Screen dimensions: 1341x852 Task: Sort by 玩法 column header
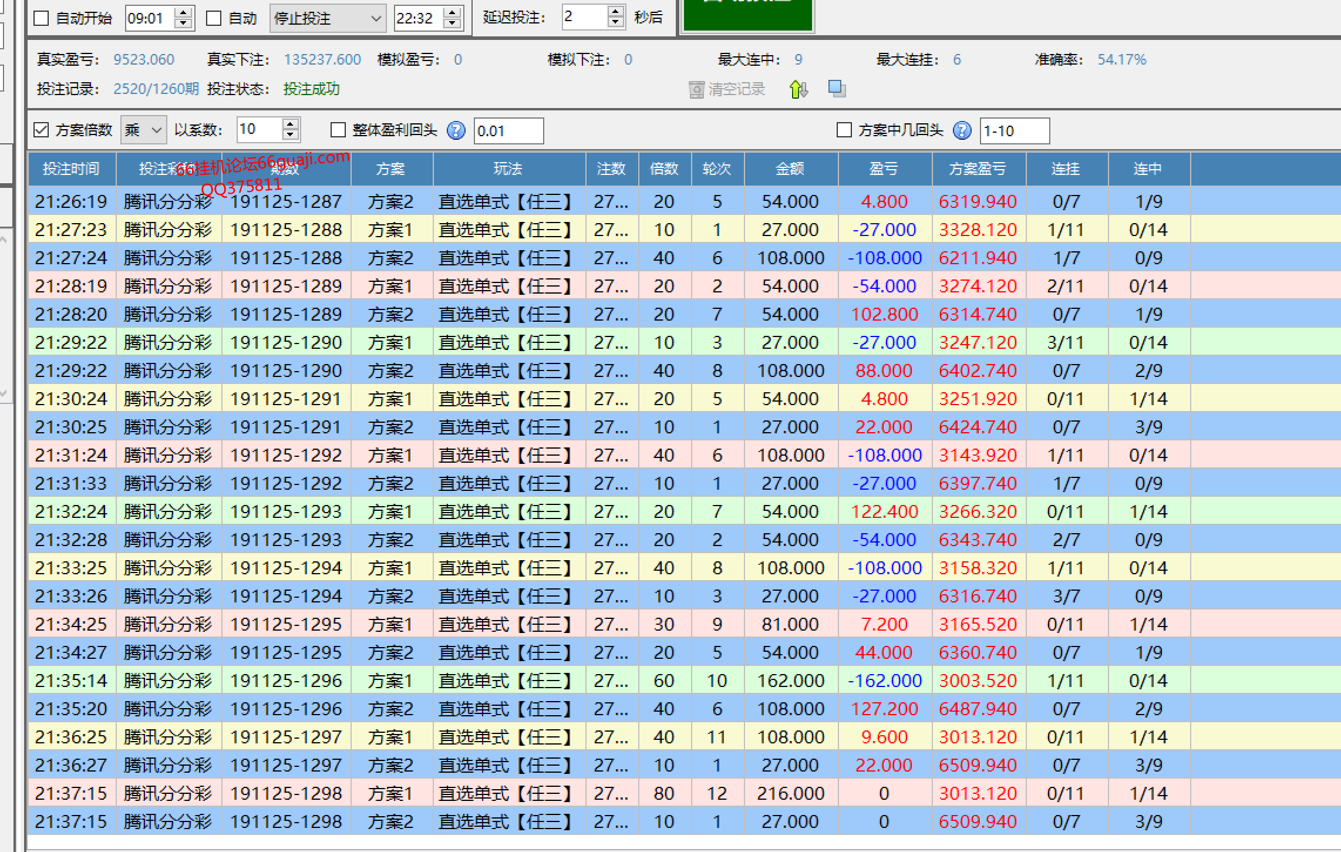[509, 169]
